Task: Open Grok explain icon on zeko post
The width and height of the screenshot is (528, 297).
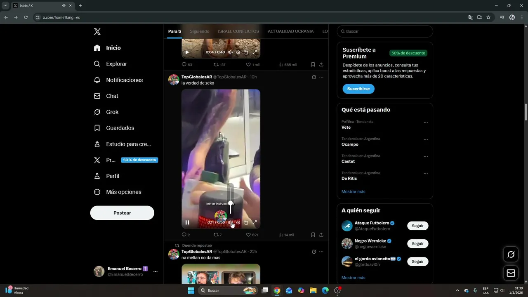Action: coord(314,77)
